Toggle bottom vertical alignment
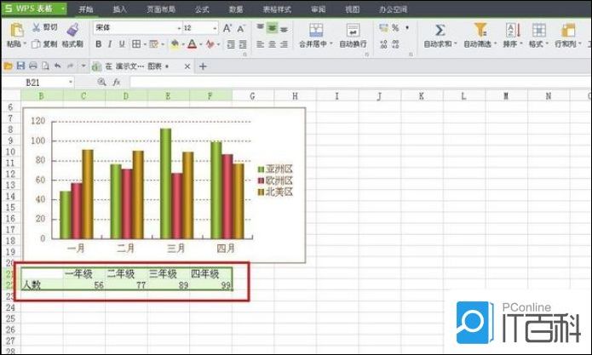Screen dimensions: 592x355 coord(284,28)
